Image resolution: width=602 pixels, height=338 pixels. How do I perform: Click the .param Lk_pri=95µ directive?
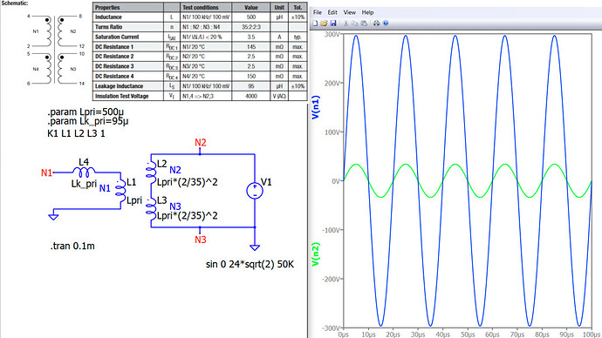tap(88, 121)
